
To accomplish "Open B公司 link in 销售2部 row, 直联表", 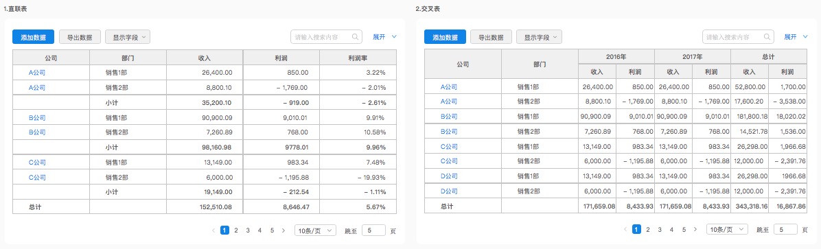I will click(36, 132).
